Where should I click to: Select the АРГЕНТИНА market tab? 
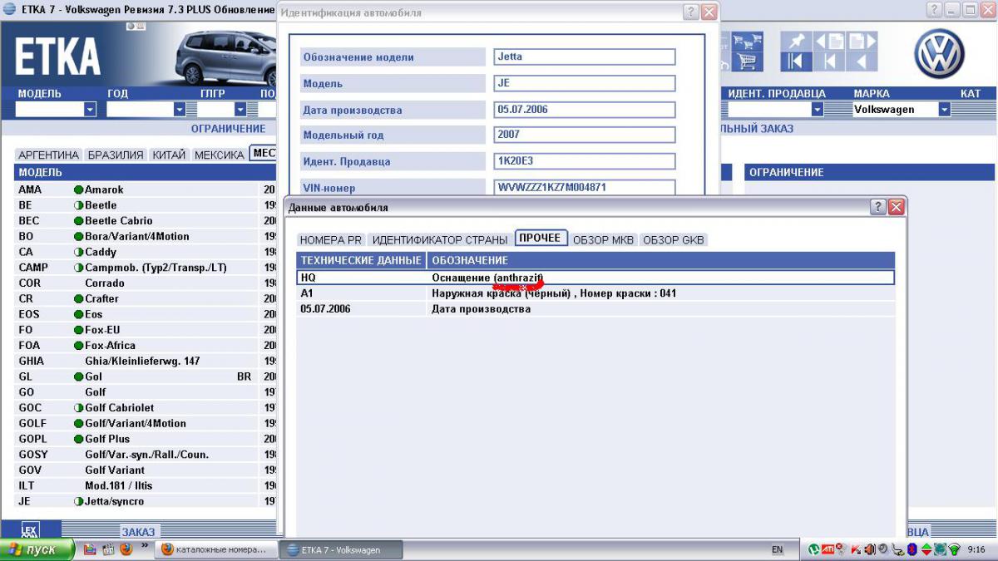[49, 155]
